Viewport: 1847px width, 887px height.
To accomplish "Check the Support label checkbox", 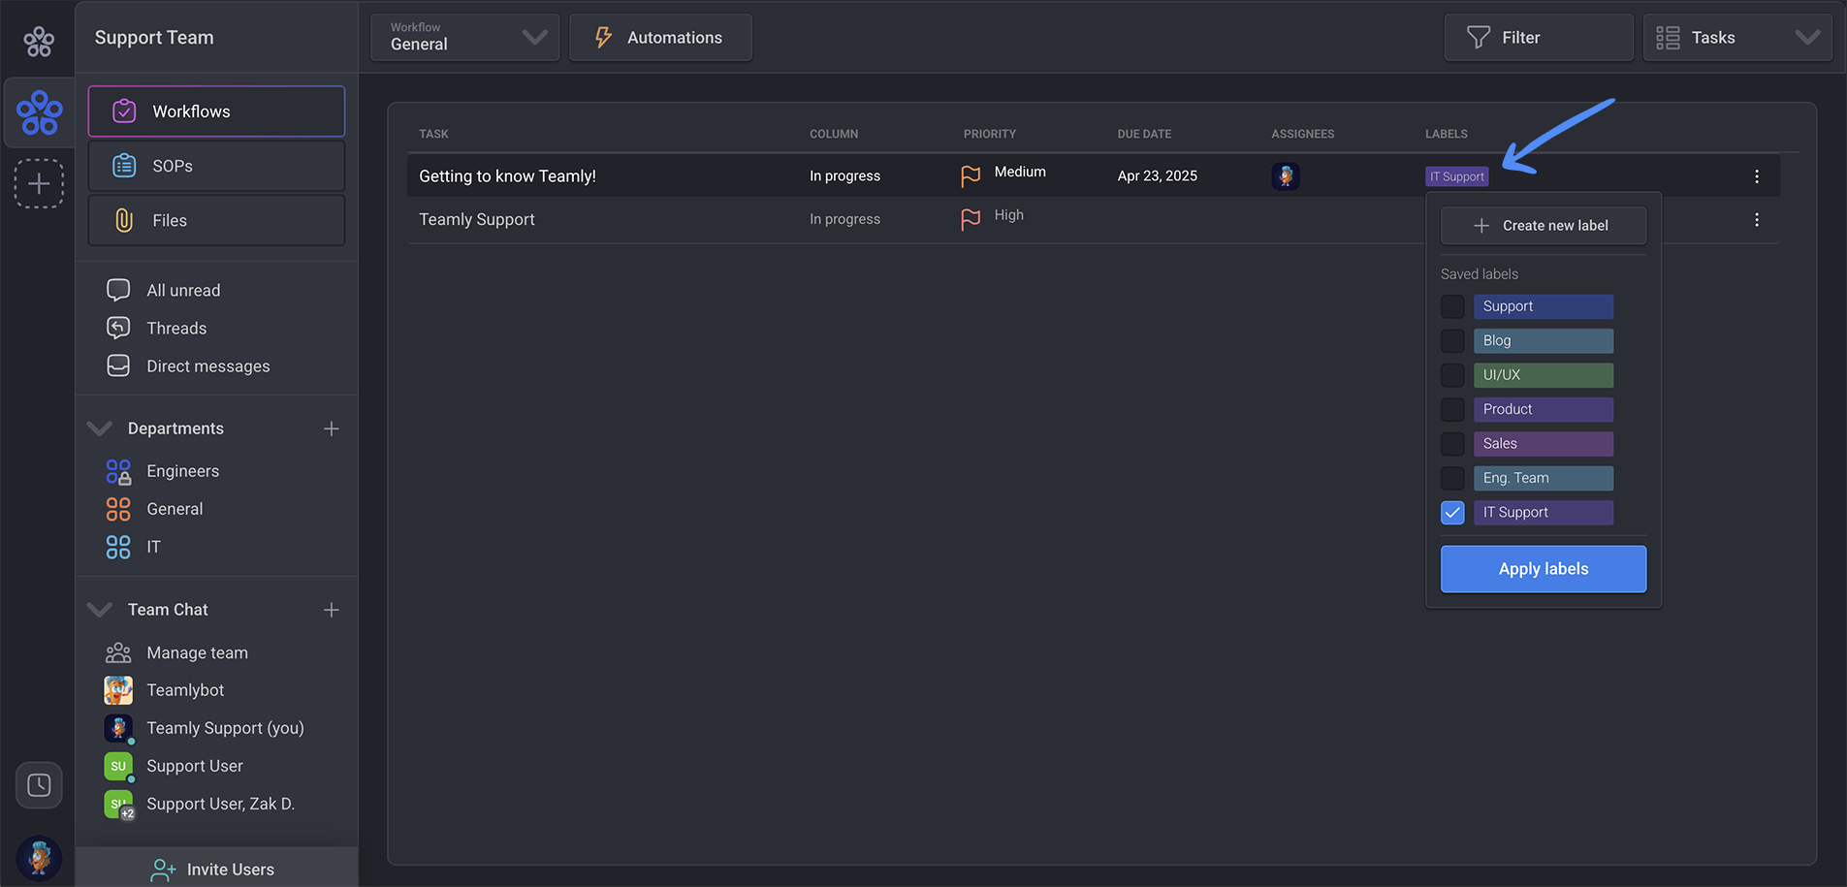I will (x=1452, y=306).
